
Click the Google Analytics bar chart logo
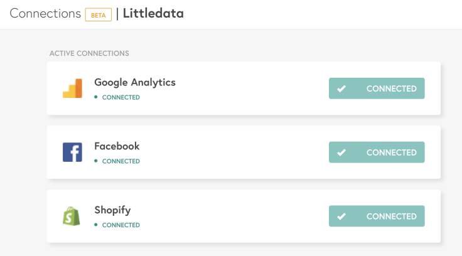click(x=72, y=88)
